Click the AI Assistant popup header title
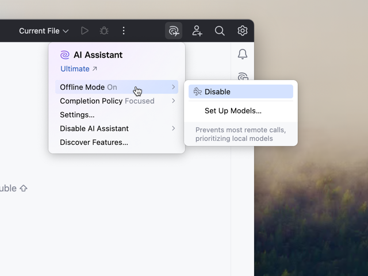The image size is (368, 276). [x=98, y=55]
